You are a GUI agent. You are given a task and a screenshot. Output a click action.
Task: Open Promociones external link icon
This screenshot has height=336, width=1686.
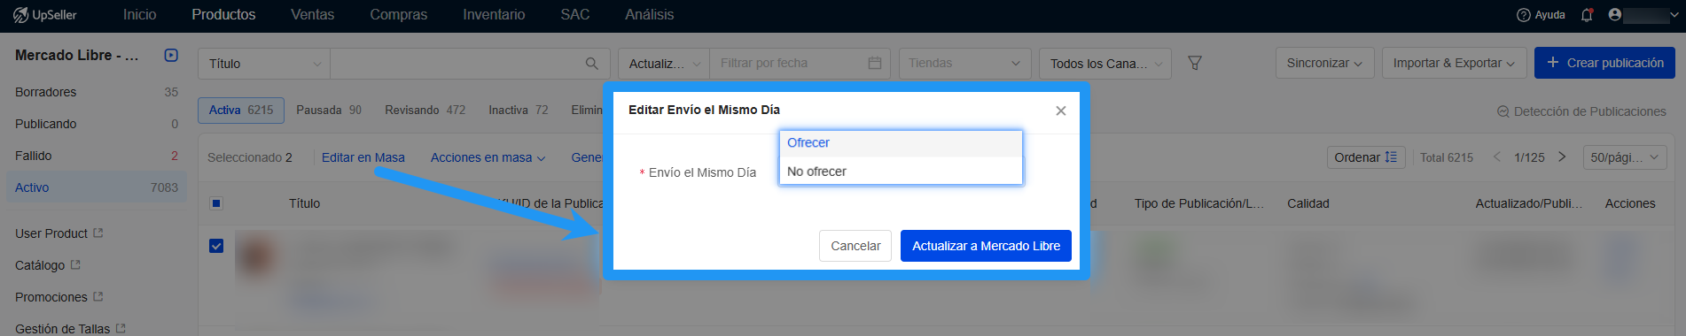[x=98, y=297]
